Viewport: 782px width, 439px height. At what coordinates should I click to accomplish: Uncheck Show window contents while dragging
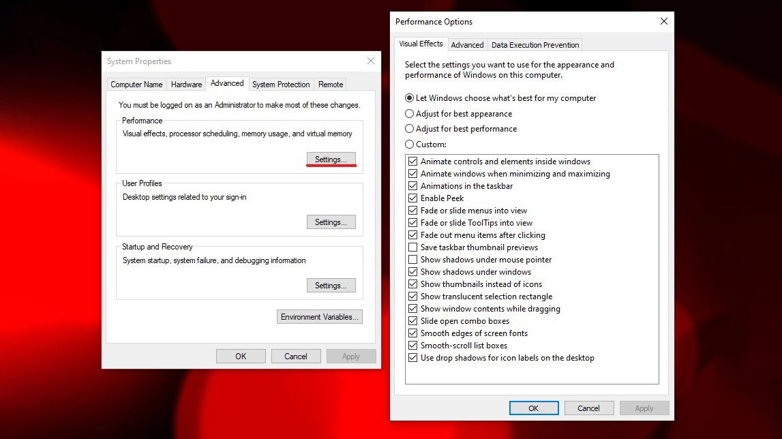413,309
